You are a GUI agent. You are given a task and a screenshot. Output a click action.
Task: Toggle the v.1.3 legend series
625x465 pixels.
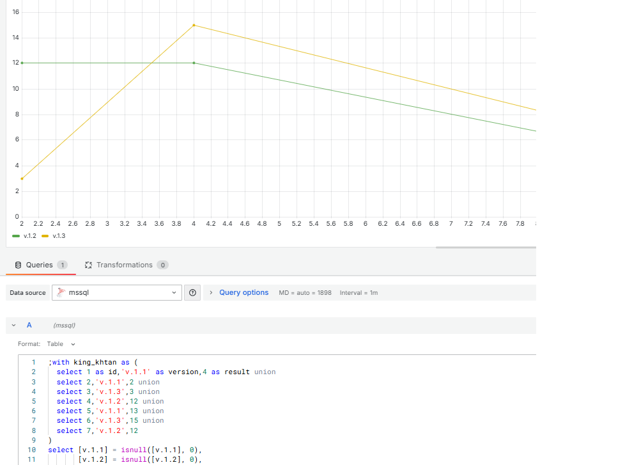tap(54, 235)
